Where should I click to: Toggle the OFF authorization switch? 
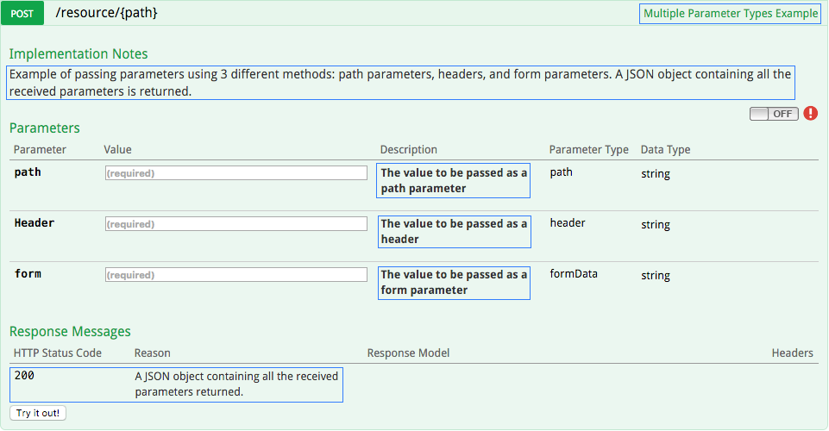774,114
